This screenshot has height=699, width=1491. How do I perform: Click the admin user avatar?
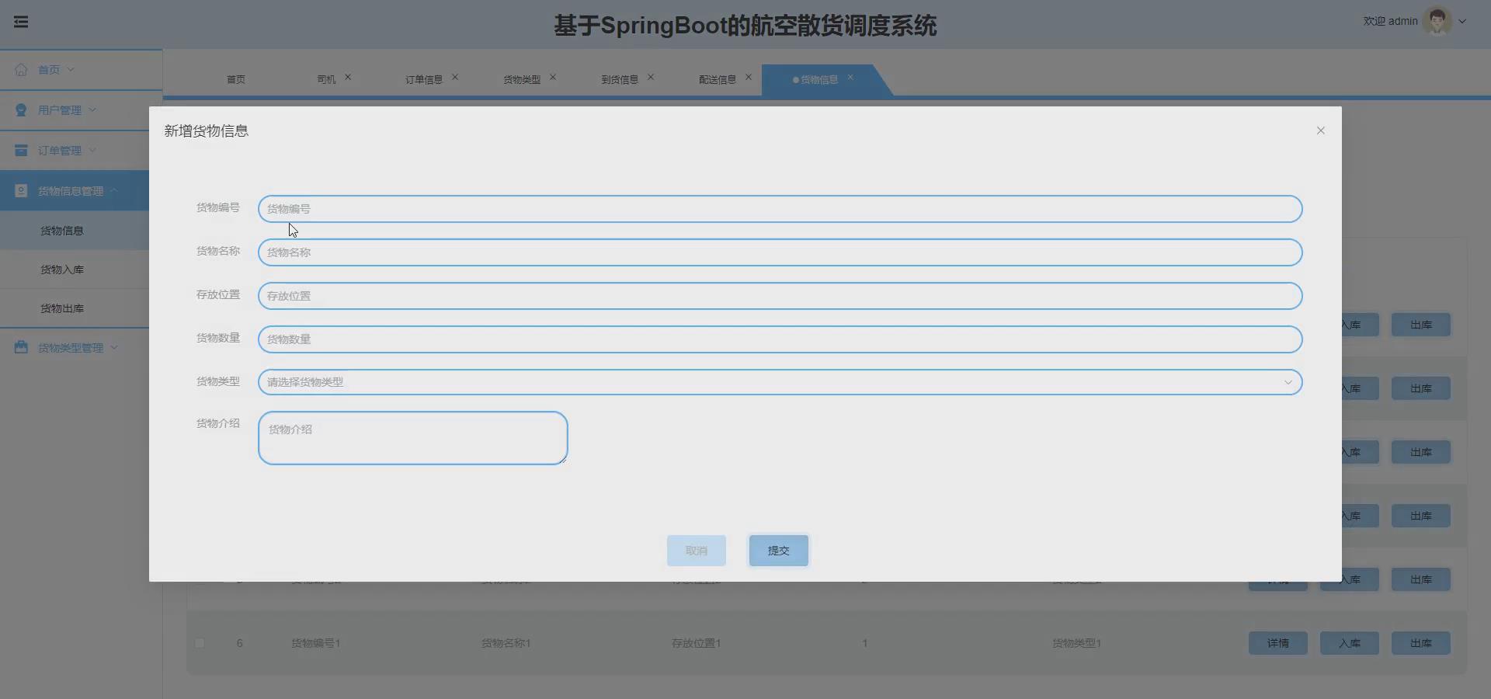click(x=1437, y=21)
